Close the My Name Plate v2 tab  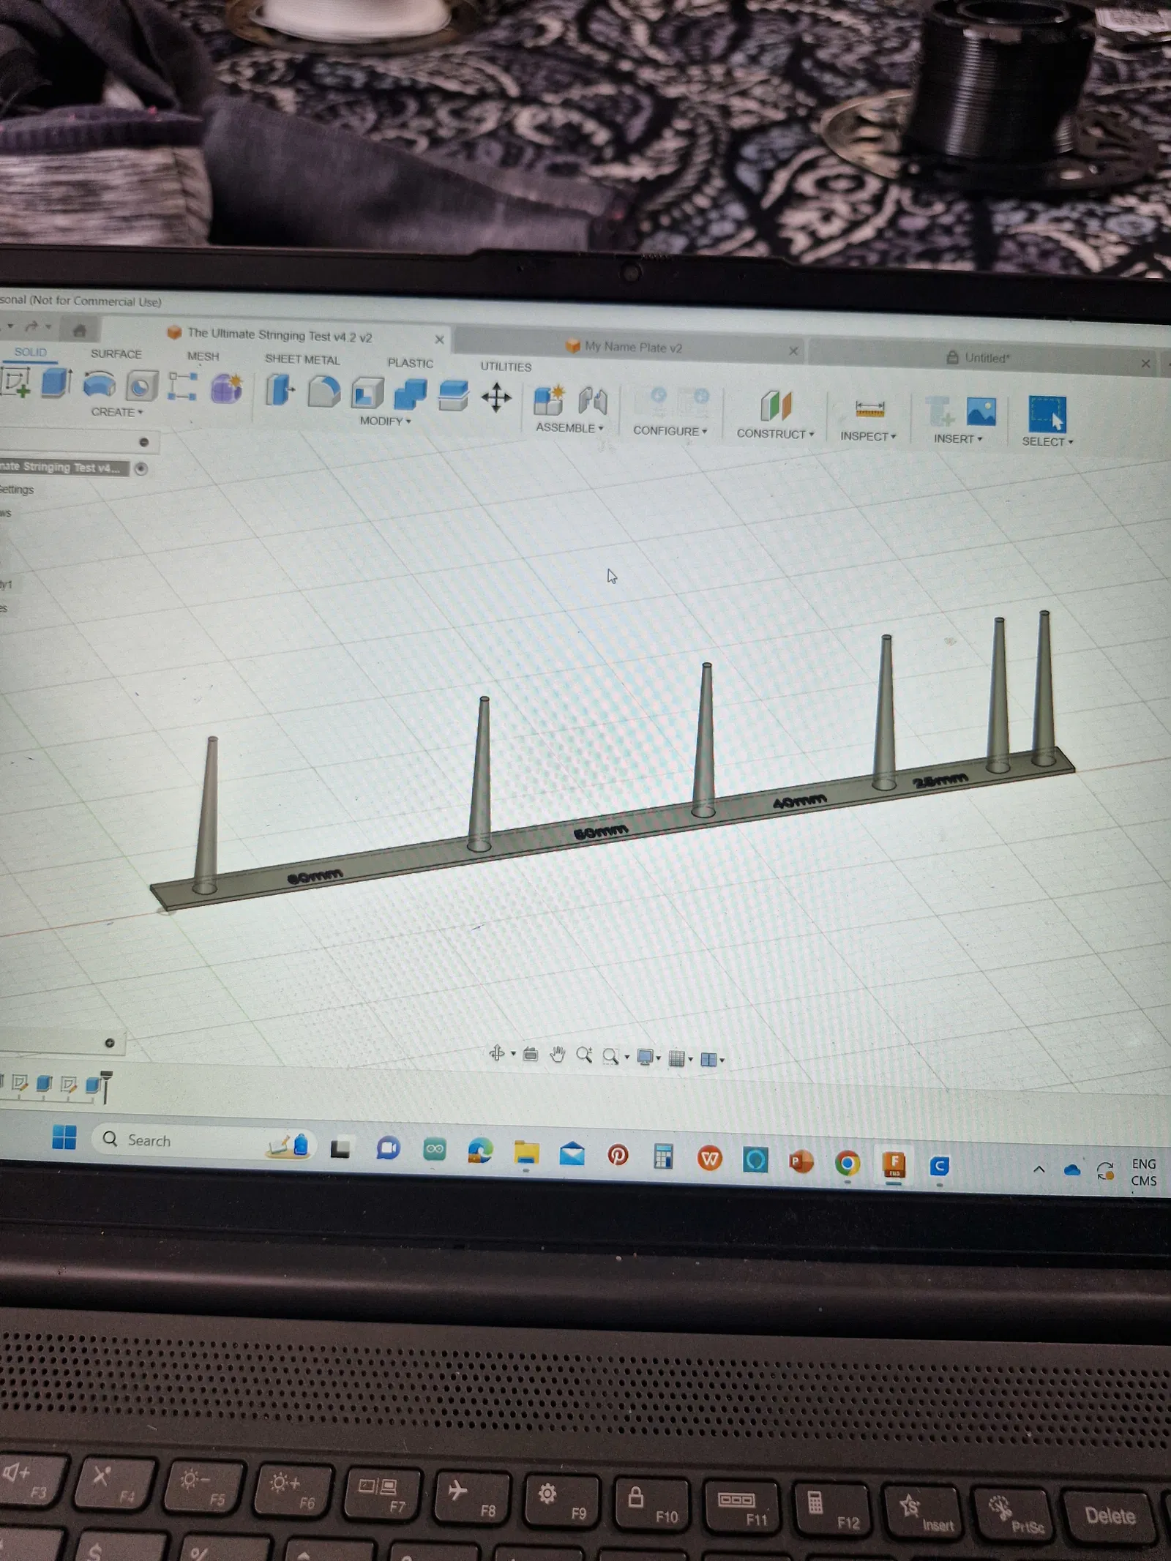click(793, 351)
